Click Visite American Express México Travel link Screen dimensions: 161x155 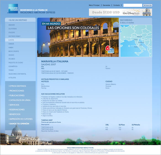tap(80, 148)
